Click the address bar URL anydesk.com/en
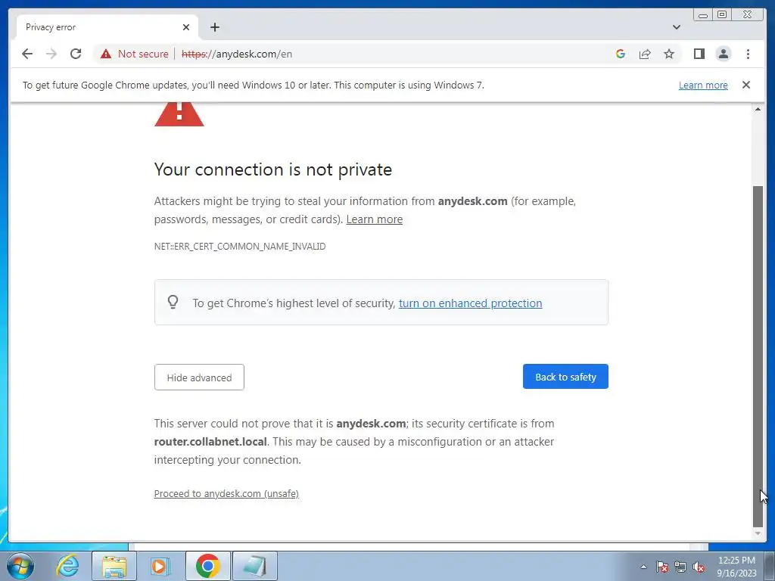The width and height of the screenshot is (775, 581). coord(237,54)
